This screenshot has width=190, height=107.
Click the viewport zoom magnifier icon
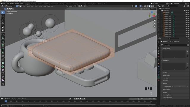155,21
